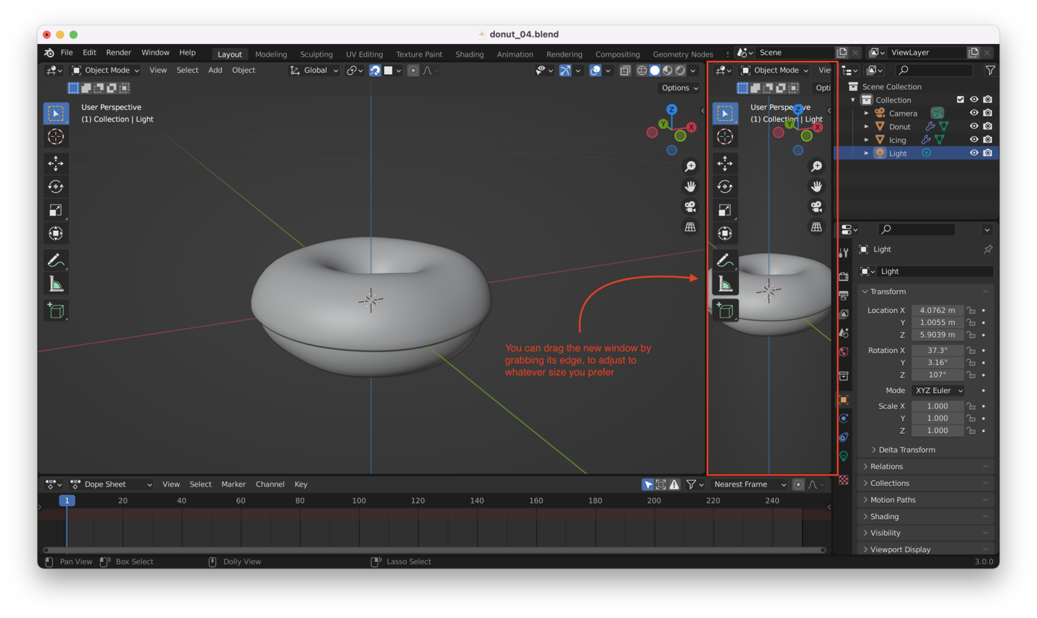1037x618 pixels.
Task: Click the timeline horizontal scrollbar
Action: [434, 550]
